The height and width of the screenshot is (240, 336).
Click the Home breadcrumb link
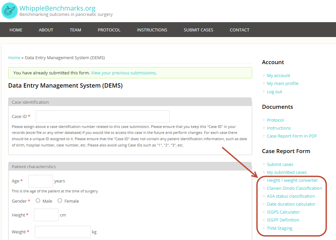tap(14, 58)
